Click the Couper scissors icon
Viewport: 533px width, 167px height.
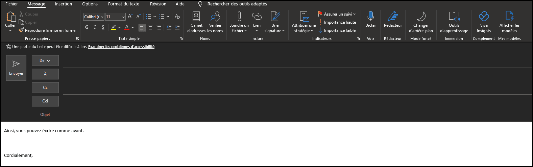tap(21, 14)
